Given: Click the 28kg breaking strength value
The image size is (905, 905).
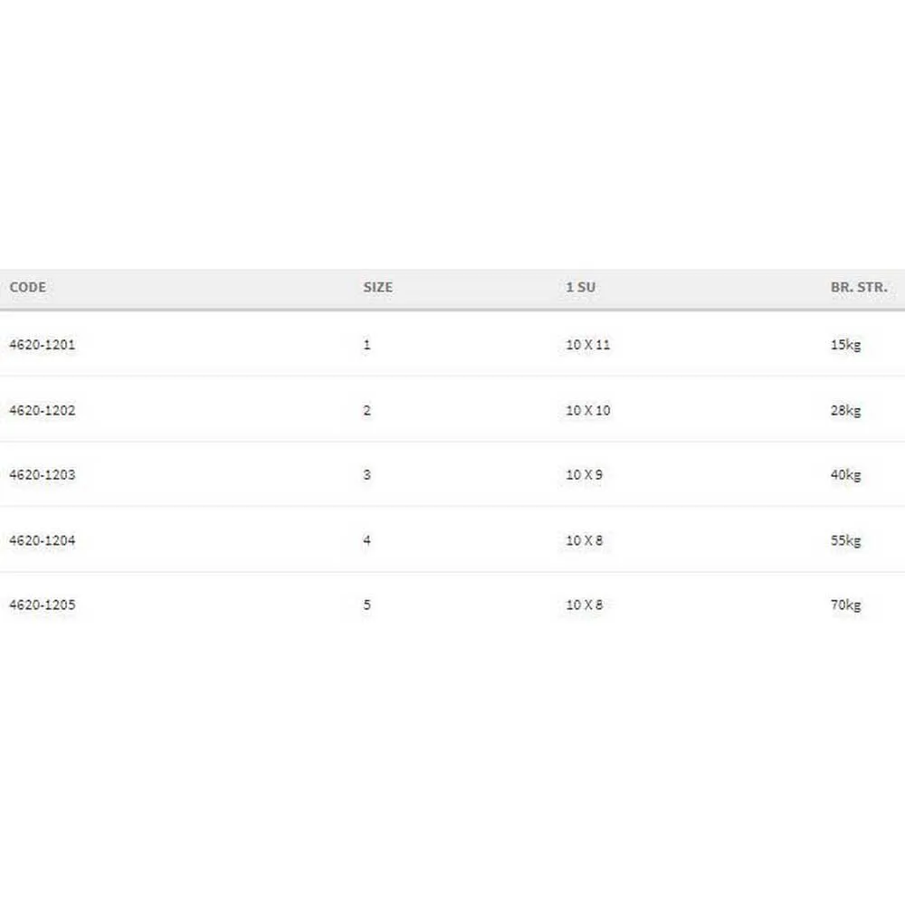Looking at the screenshot, I should pos(845,410).
